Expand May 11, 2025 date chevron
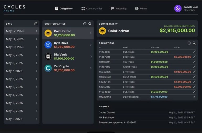Screen dimensions: 202x133 (36, 39)
